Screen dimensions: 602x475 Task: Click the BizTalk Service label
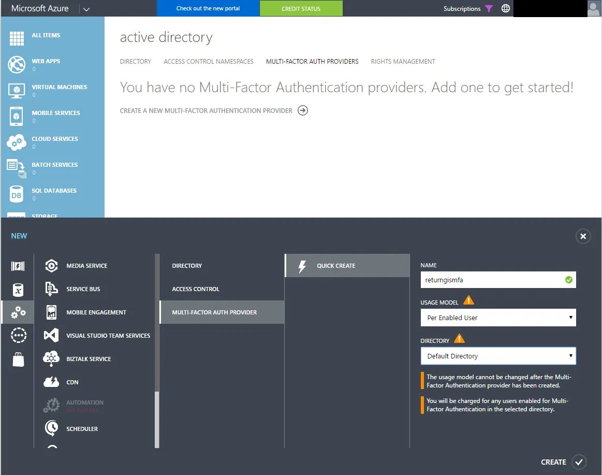click(89, 359)
